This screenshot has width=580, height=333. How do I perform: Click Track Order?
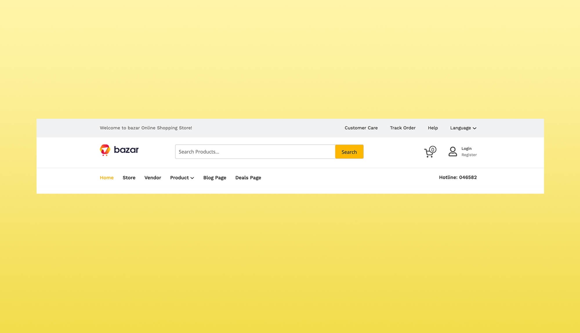pos(403,128)
